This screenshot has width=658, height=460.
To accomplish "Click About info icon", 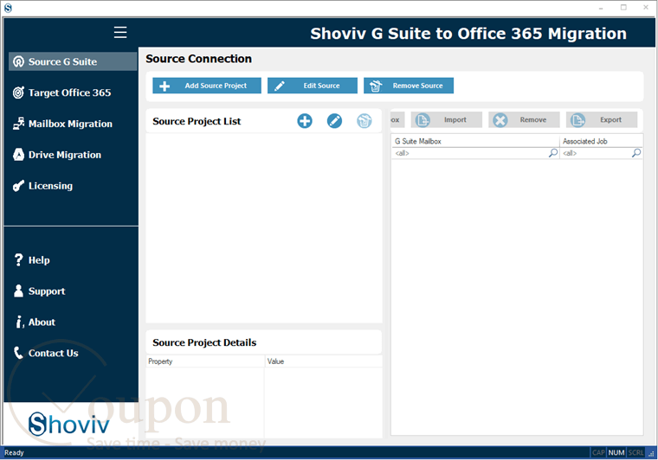I will 19,322.
